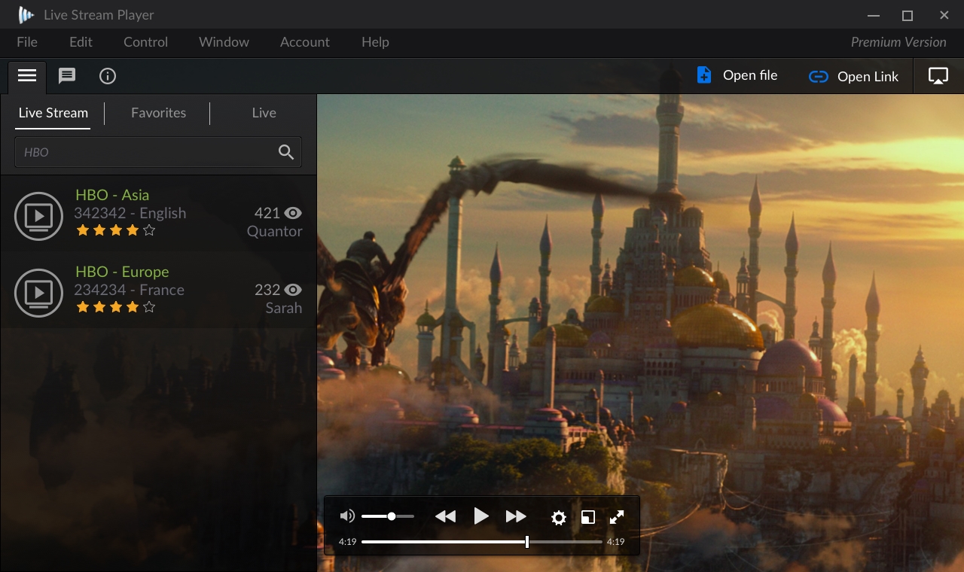Click the Open file button
Viewport: 964px width, 572px height.
[737, 76]
